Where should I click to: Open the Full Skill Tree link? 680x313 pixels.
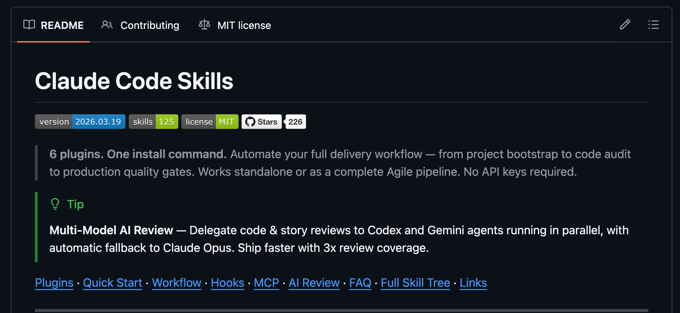[416, 283]
